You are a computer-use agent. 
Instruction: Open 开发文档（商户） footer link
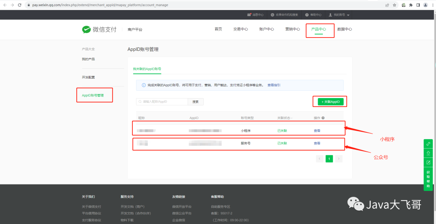click(133, 207)
